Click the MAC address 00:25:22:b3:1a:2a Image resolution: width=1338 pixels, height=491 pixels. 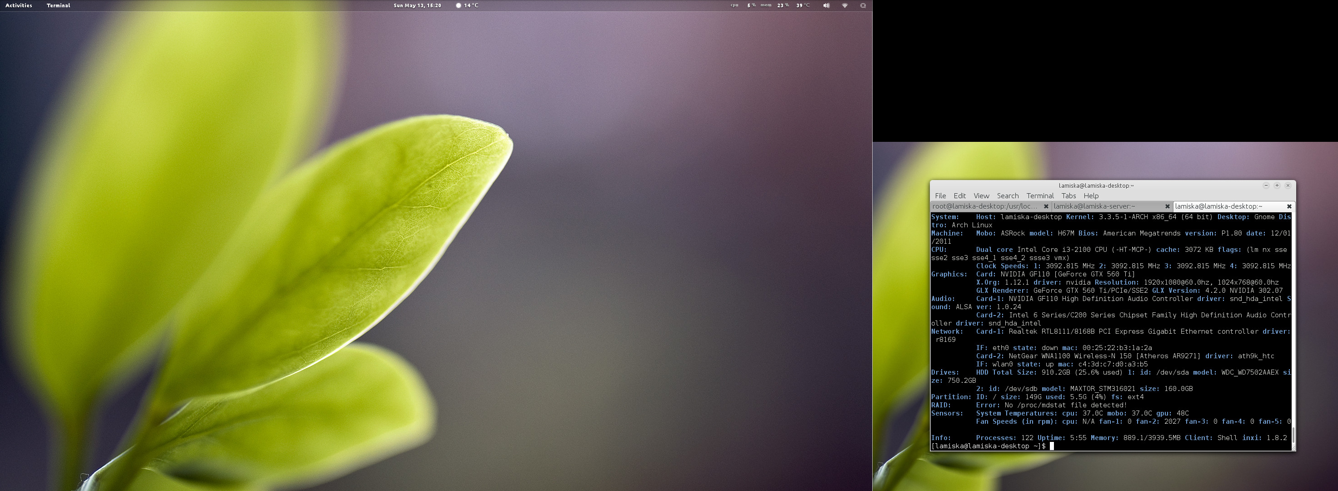pos(1117,348)
